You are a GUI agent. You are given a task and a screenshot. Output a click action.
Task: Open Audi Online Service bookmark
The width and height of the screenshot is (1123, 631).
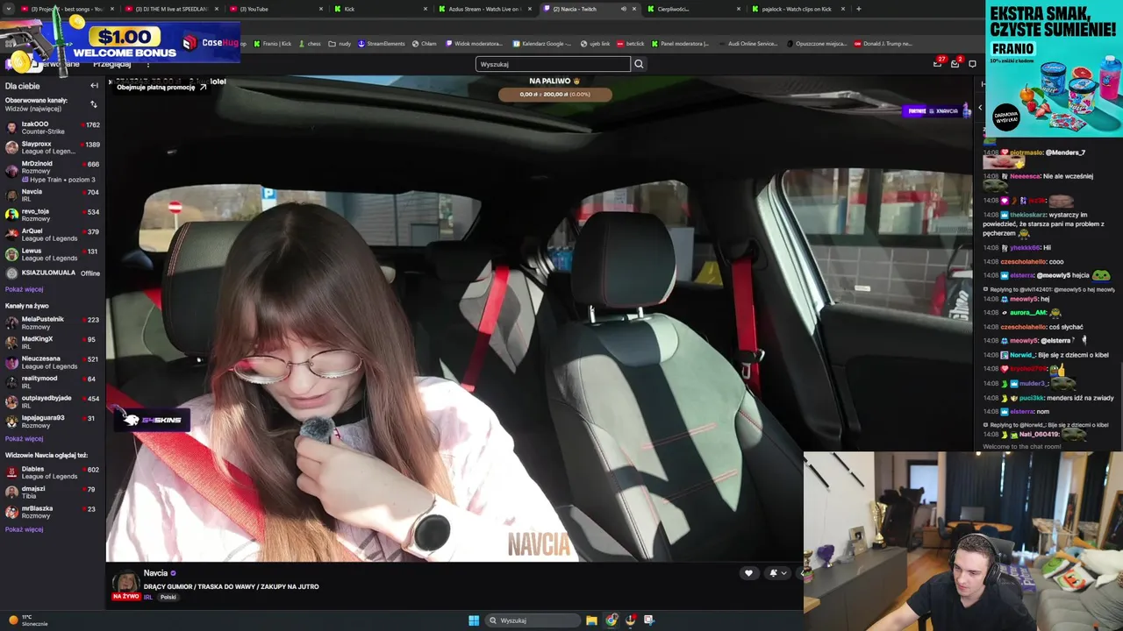[747, 44]
